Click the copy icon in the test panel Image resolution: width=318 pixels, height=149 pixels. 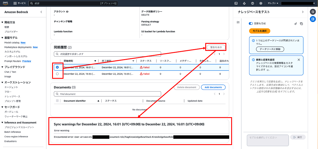click(x=301, y=24)
